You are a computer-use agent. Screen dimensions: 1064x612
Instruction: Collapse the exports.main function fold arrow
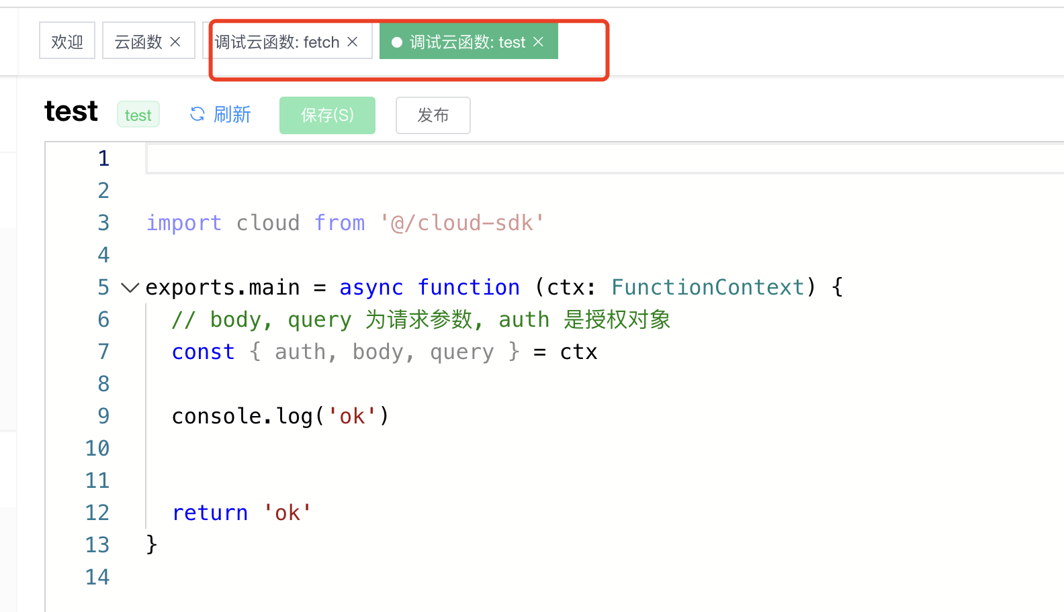click(130, 288)
